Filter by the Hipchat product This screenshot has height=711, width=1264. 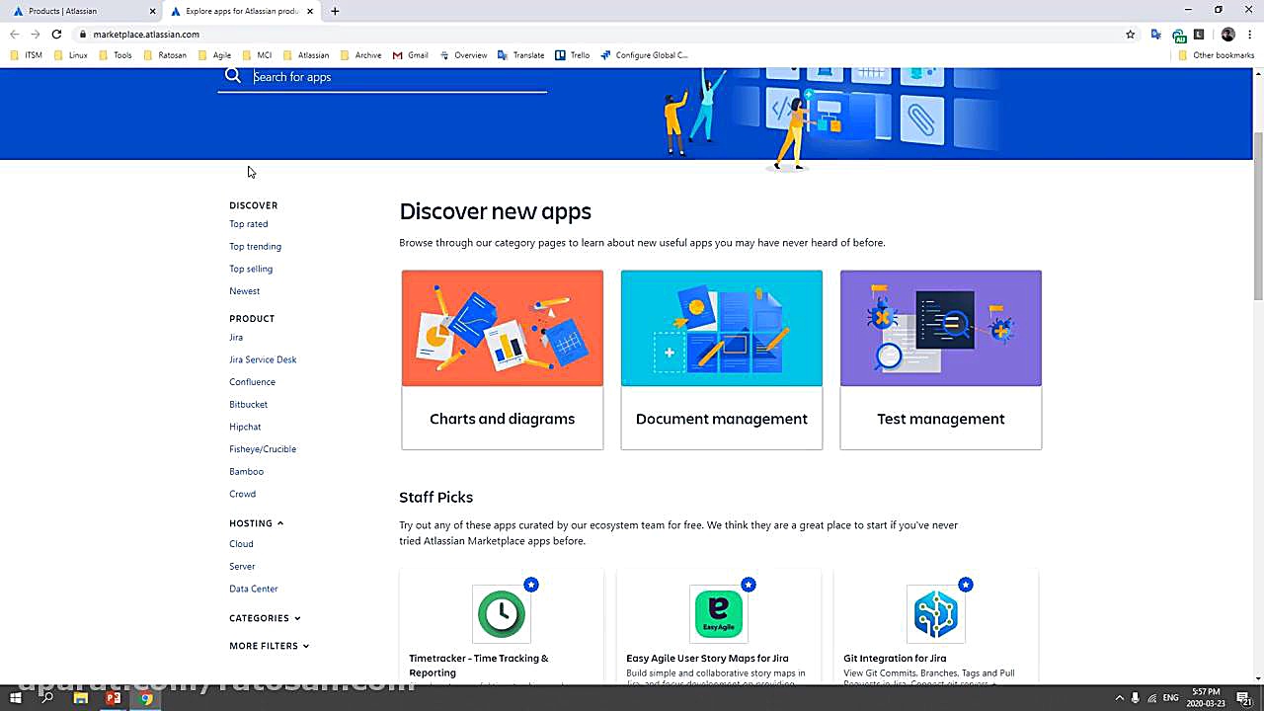point(245,427)
